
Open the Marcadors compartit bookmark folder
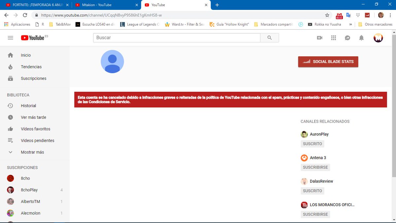point(274,24)
